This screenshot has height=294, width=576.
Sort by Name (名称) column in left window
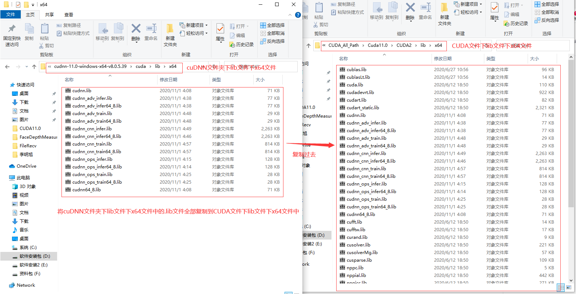[69, 80]
